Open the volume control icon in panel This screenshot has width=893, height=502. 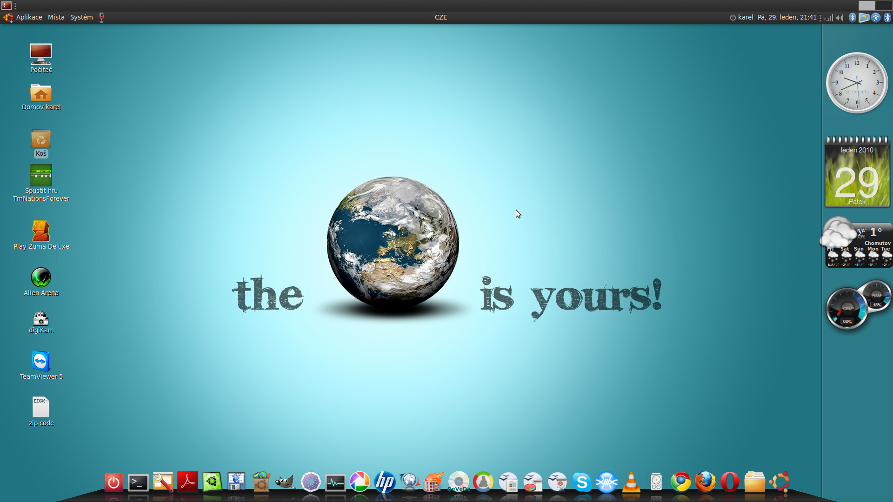point(840,18)
